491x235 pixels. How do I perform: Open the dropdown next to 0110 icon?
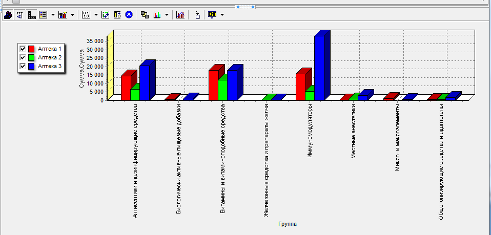point(96,15)
